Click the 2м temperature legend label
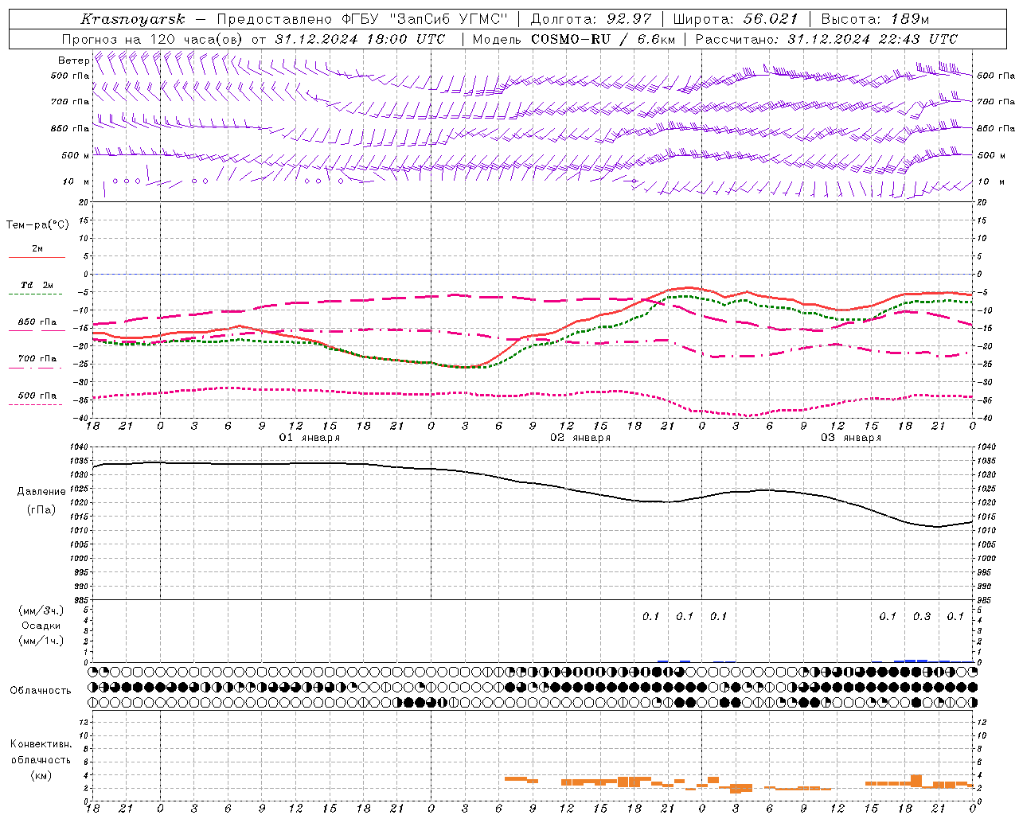The height and width of the screenshot is (815, 1019). [37, 249]
